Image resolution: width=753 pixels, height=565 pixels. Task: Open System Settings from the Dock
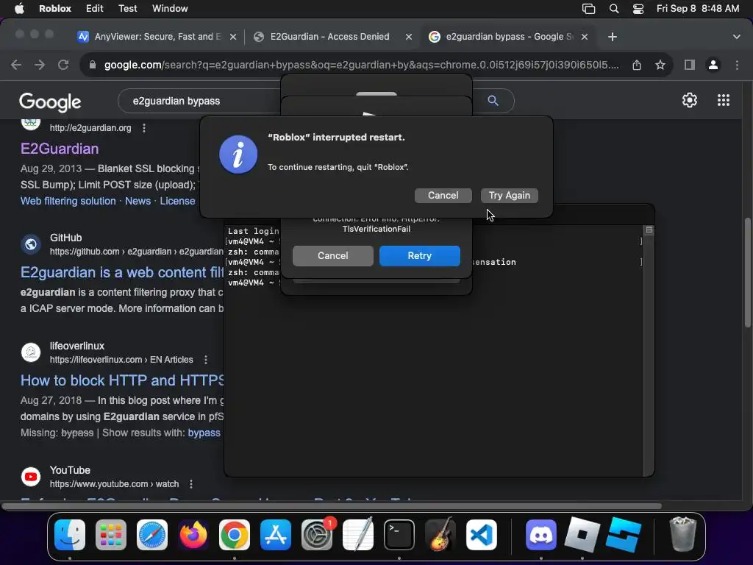coord(317,535)
